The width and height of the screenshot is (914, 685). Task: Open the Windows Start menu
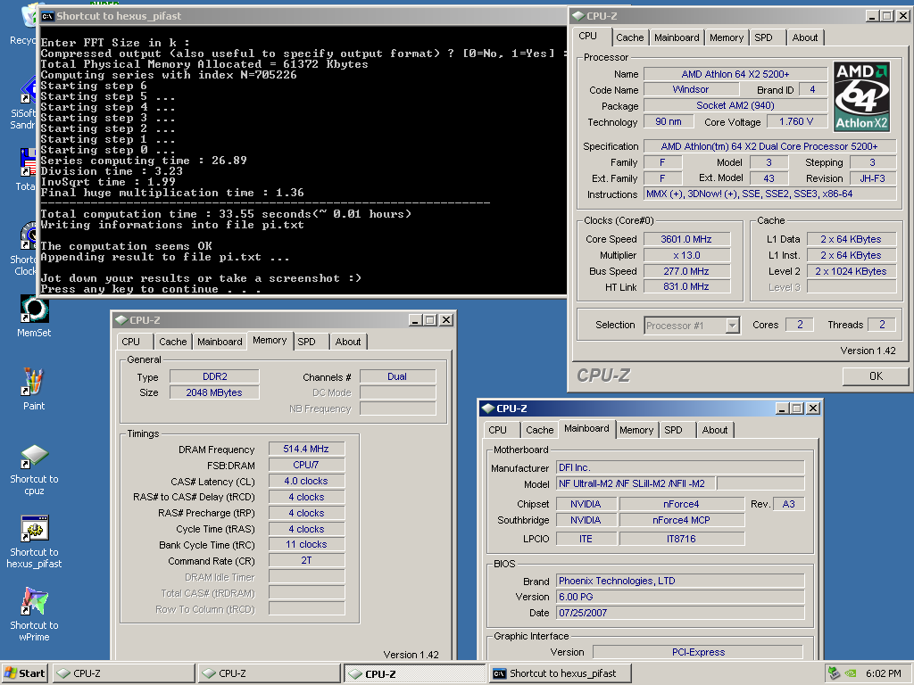click(25, 673)
